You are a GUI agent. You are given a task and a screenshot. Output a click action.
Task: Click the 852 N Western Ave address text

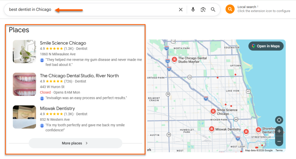(x=55, y=119)
